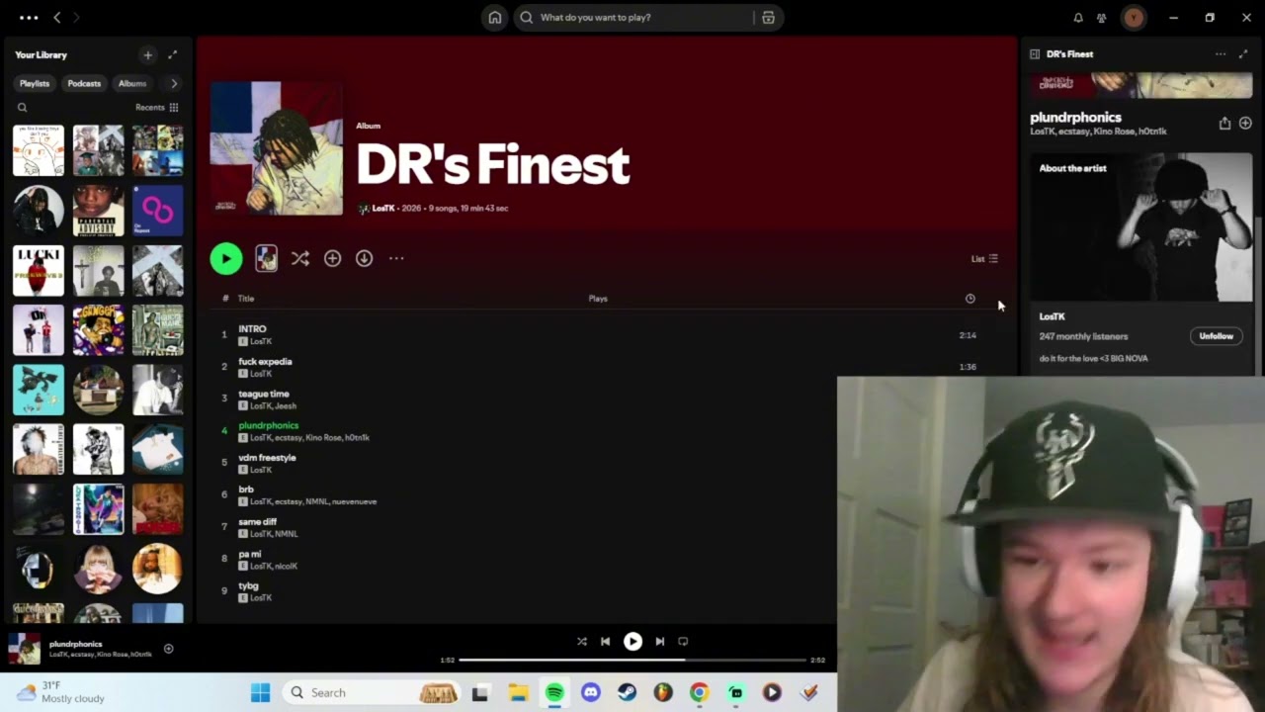Share plundrphonics from now playing panel
Image resolution: width=1265 pixels, height=712 pixels.
(1224, 124)
